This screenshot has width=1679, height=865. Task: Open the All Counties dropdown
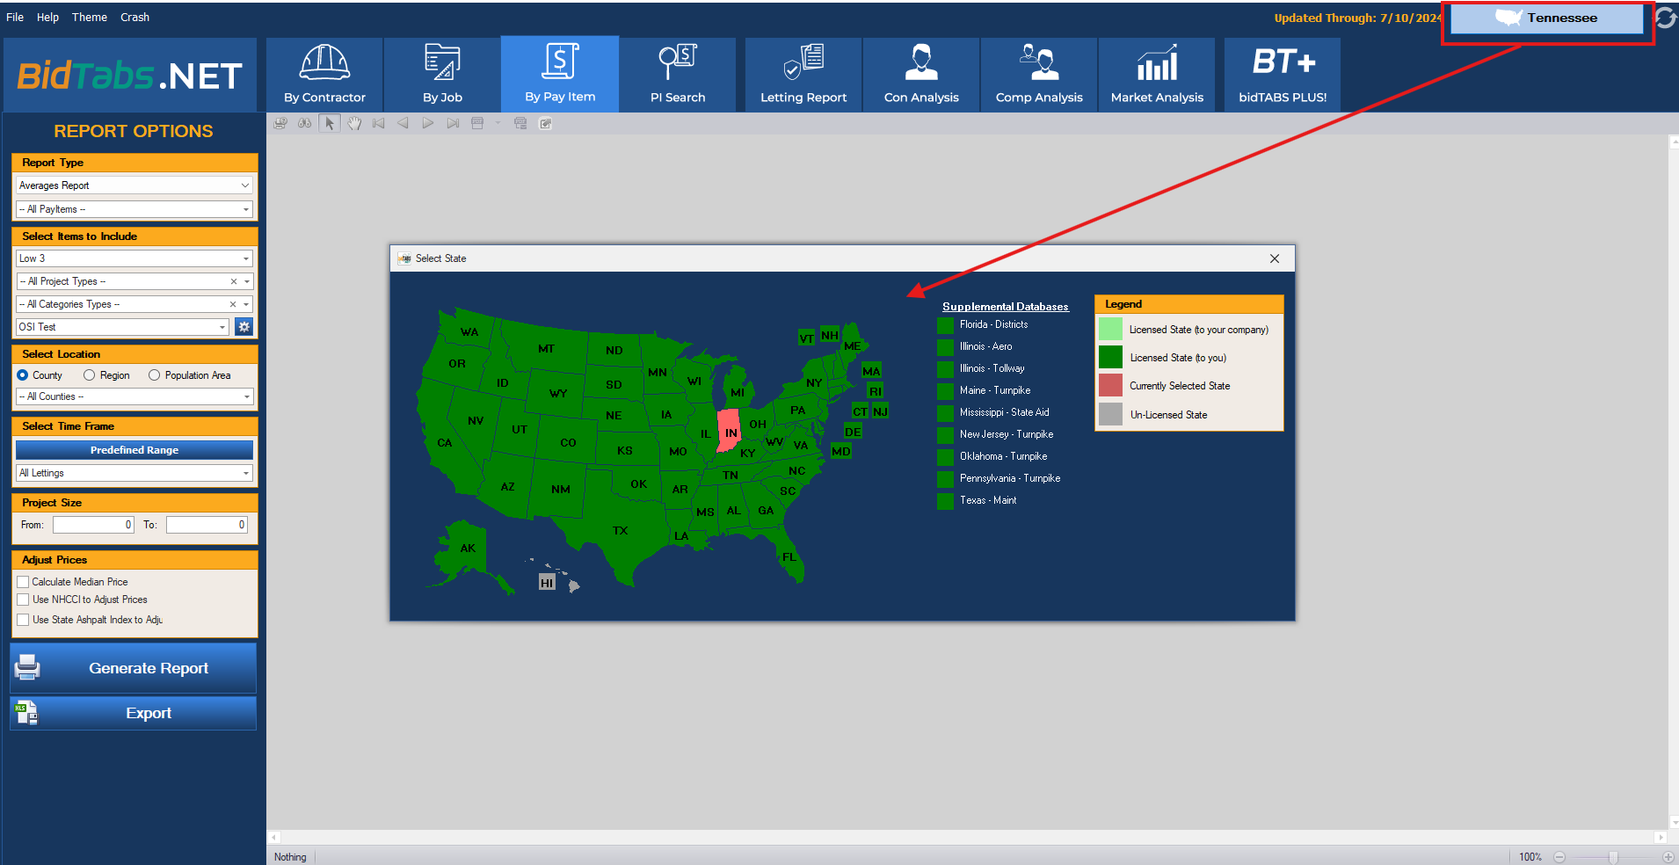pos(134,396)
